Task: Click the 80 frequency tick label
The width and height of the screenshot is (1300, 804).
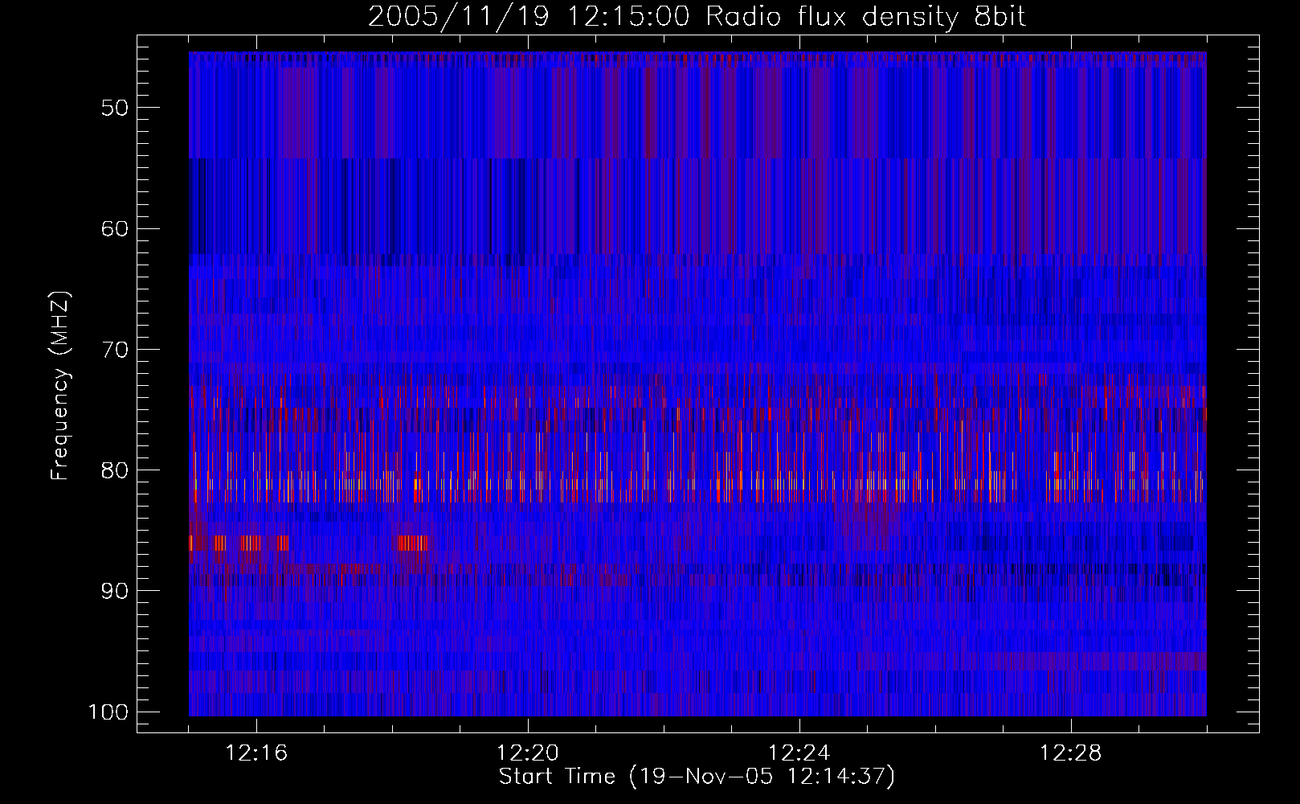Action: click(115, 470)
